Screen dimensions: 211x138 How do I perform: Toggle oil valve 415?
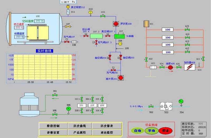(187, 30)
